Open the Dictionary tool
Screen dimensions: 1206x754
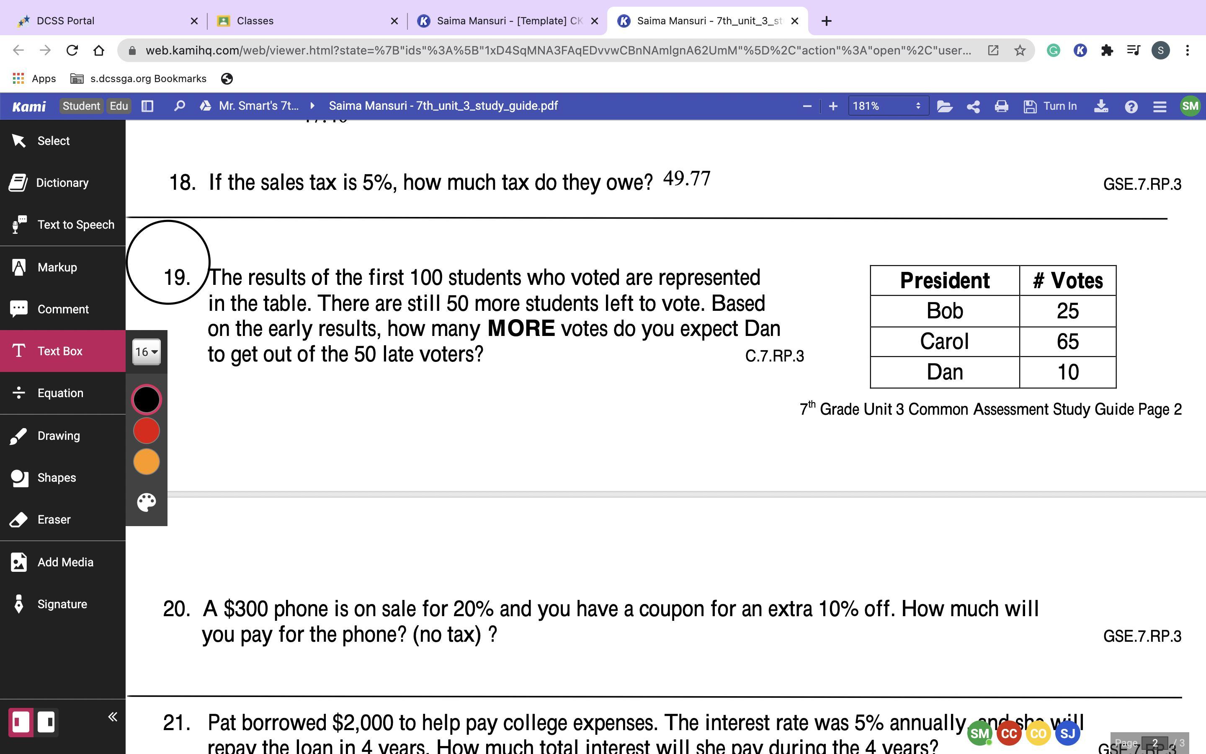[62, 183]
